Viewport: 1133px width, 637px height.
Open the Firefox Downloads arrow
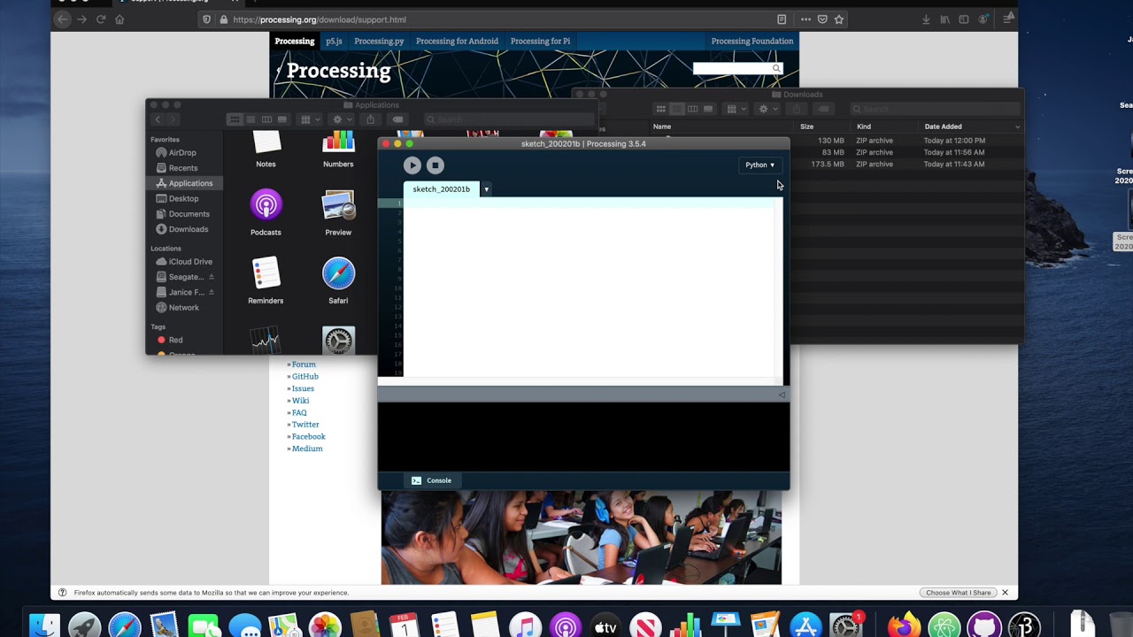(x=926, y=19)
